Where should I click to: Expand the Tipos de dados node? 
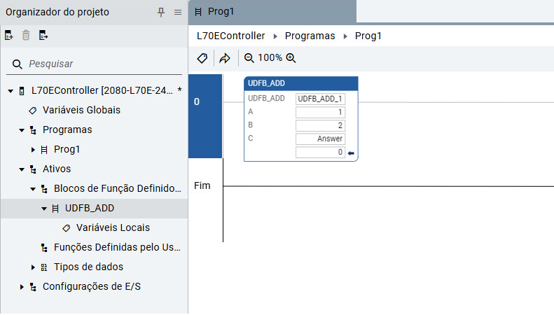pos(33,267)
